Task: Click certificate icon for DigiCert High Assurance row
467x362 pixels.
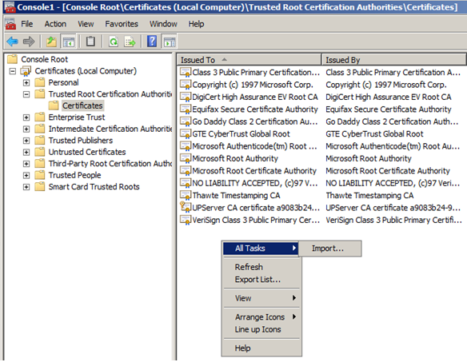Action: click(186, 97)
